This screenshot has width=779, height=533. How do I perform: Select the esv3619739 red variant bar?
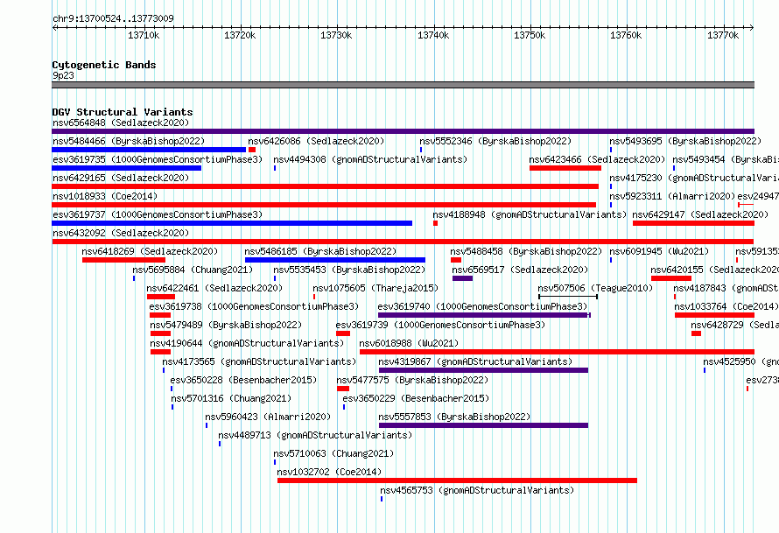[x=343, y=333]
